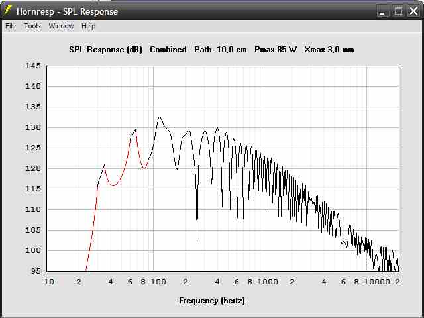Minimize the Hornresp window

[x=382, y=11]
